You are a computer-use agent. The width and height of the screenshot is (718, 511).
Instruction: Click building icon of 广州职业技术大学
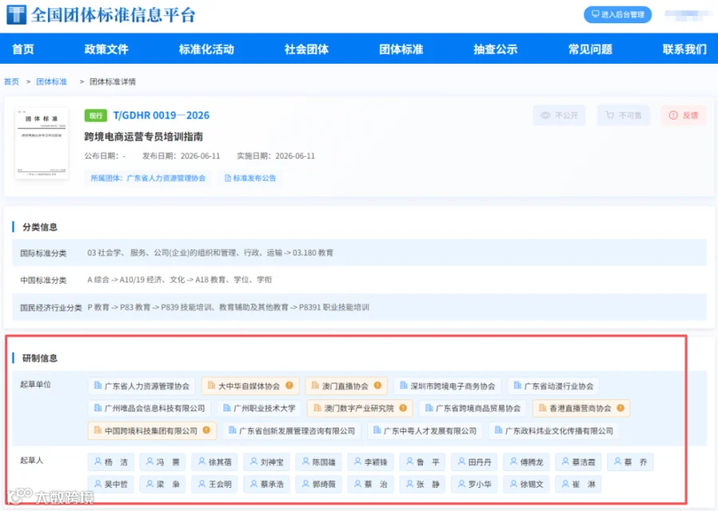pyautogui.click(x=227, y=407)
